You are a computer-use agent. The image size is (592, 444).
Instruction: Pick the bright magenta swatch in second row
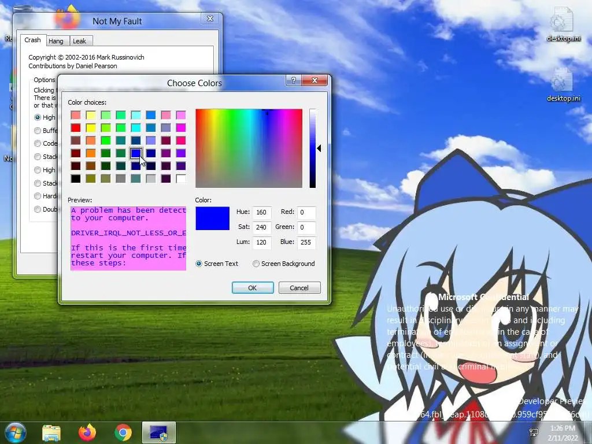pyautogui.click(x=181, y=128)
